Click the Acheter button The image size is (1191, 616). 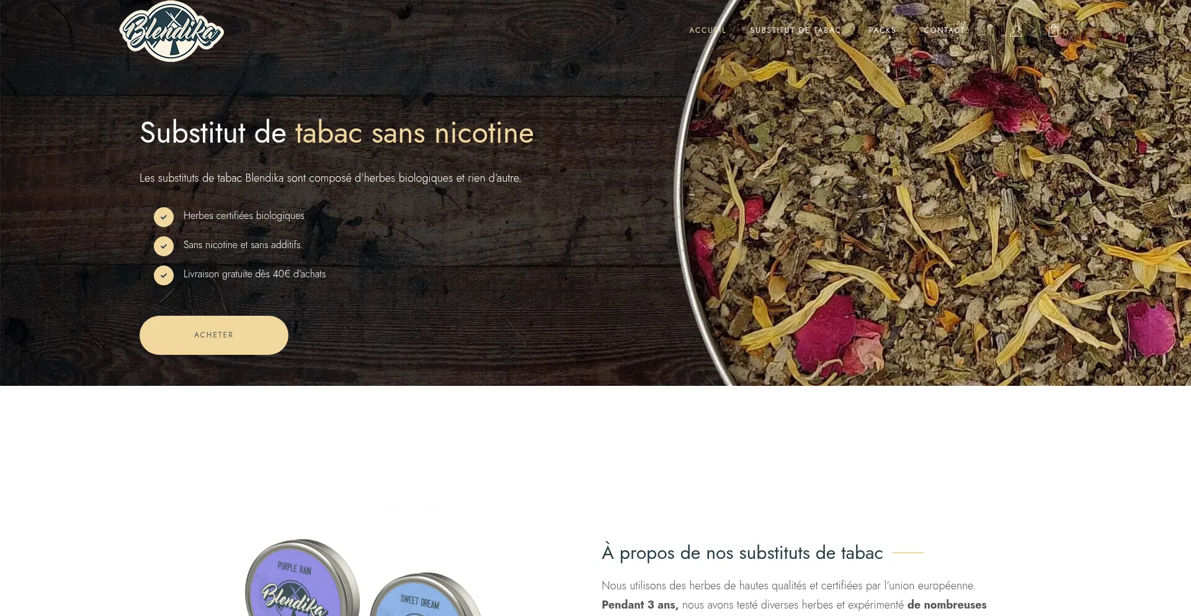coord(214,335)
